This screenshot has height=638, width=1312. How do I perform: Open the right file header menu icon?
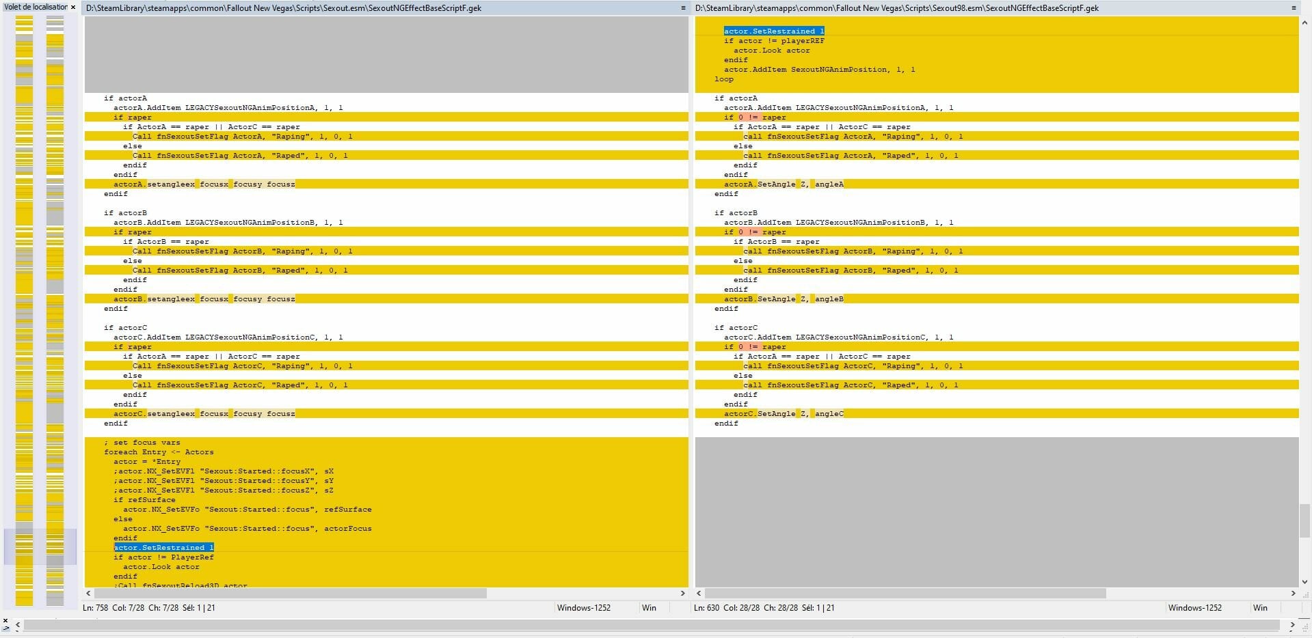tap(1293, 8)
